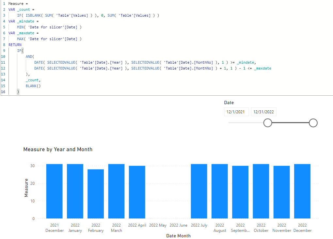Click the y-axis value 10
The height and width of the screenshot is (239, 333).
[x=32, y=201]
